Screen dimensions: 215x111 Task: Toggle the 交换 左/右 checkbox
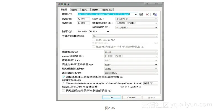point(93,40)
